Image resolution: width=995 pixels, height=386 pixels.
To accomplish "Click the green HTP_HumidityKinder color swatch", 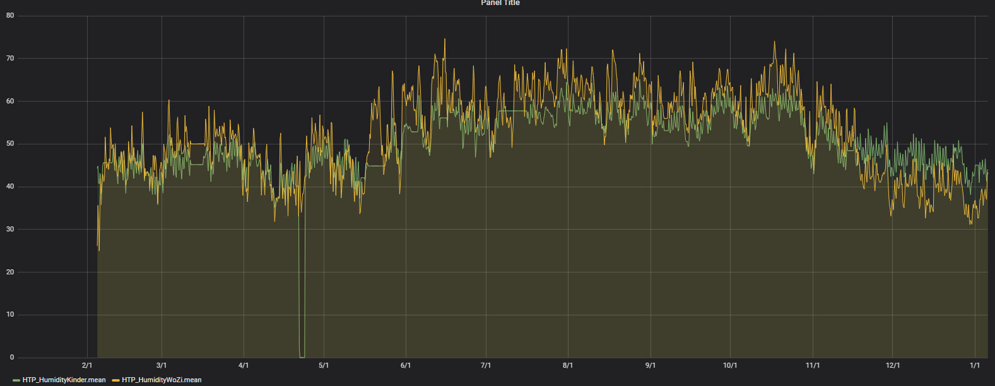I will click(16, 380).
